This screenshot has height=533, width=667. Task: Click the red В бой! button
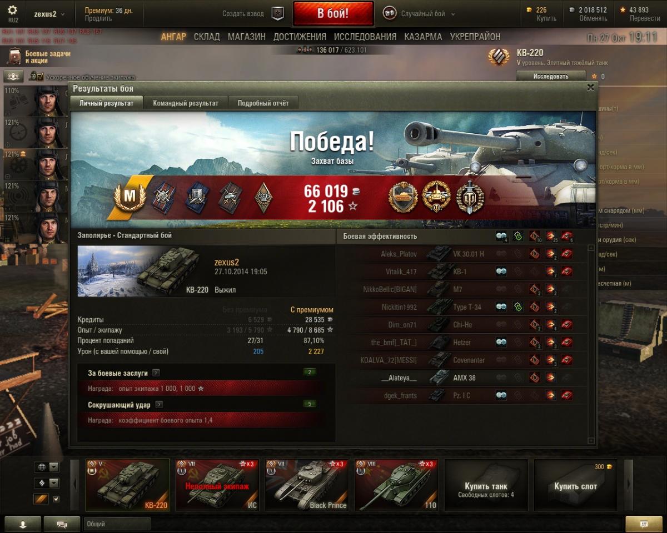tap(333, 13)
